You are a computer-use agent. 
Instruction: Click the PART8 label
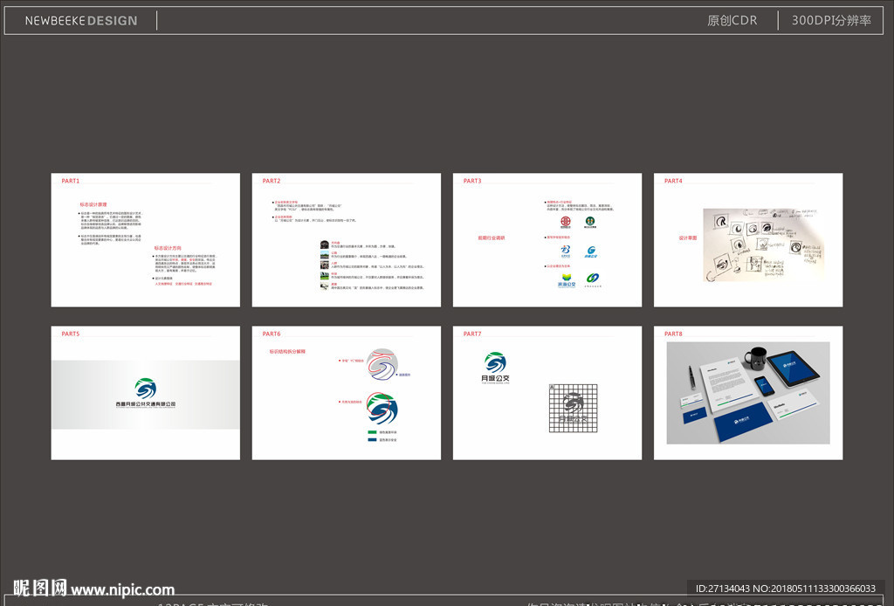click(673, 334)
